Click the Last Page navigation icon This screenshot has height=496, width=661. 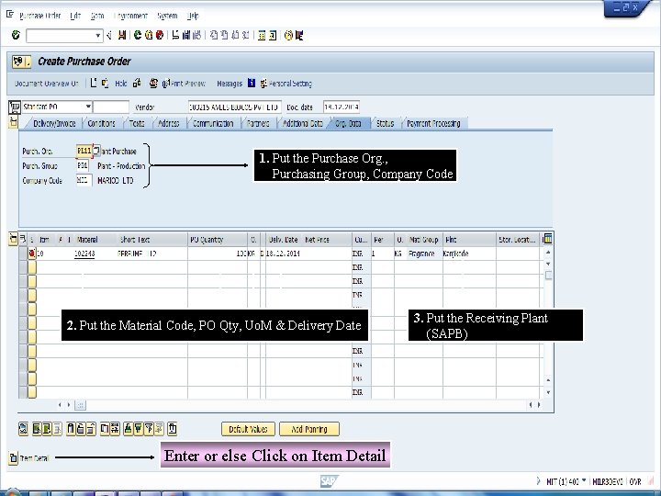246,36
